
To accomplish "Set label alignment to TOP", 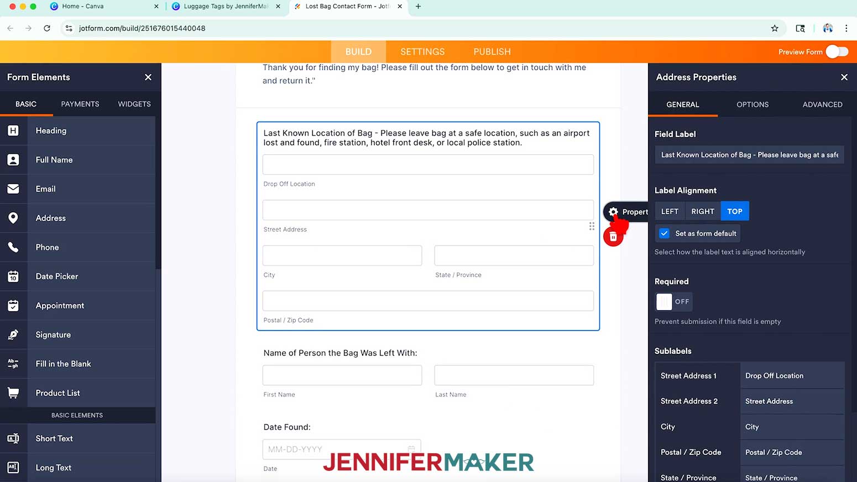I will click(735, 211).
